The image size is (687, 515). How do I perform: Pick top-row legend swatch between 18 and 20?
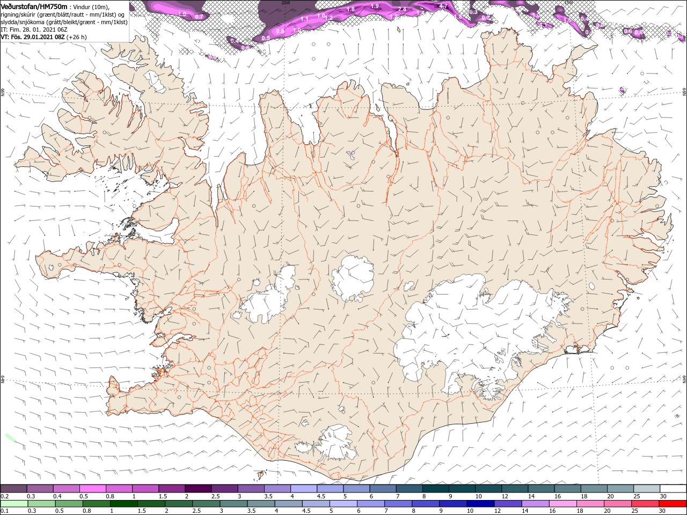595,488
